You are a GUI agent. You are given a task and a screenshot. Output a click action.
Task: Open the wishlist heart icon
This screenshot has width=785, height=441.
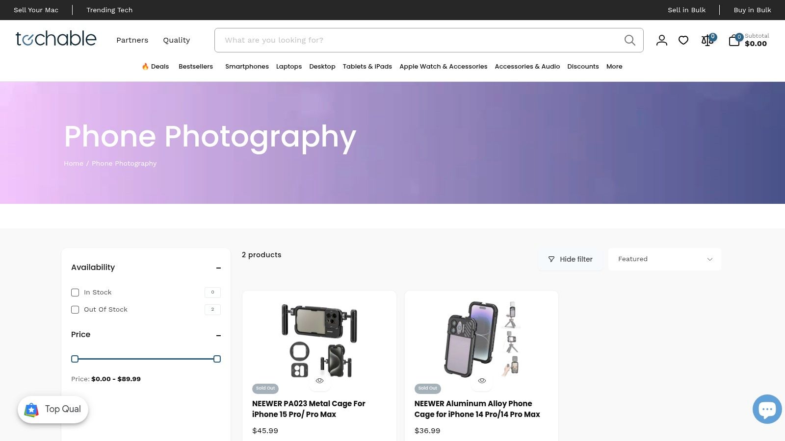click(683, 40)
